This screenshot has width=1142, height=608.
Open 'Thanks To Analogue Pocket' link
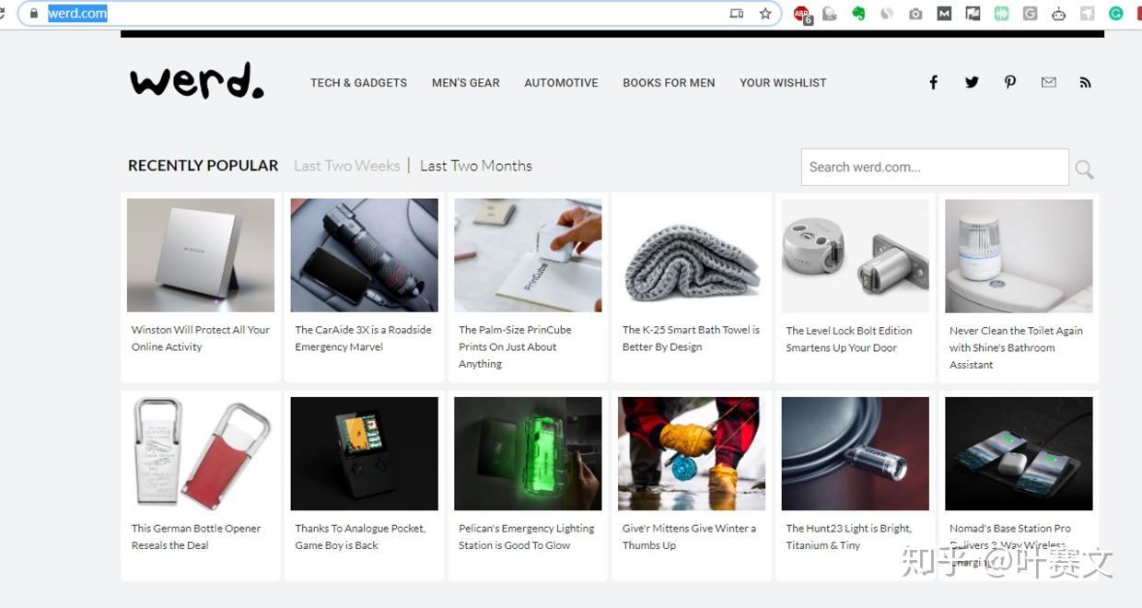pos(360,536)
